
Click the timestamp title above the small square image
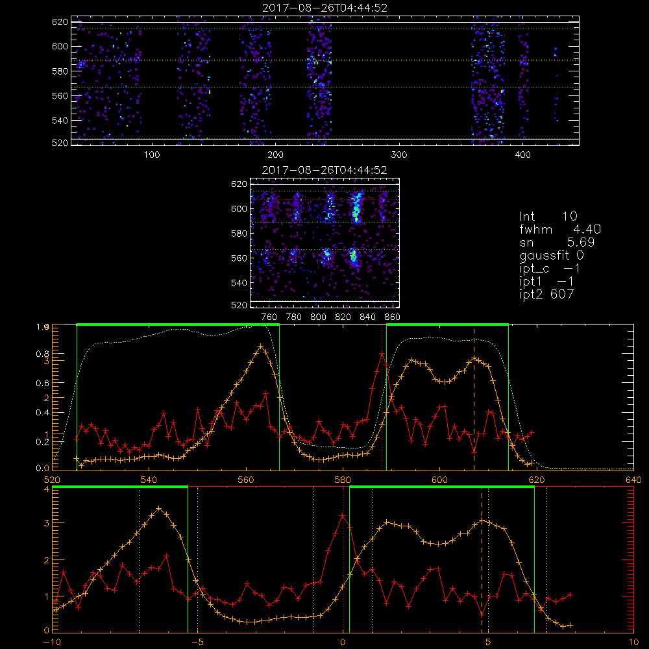click(324, 170)
